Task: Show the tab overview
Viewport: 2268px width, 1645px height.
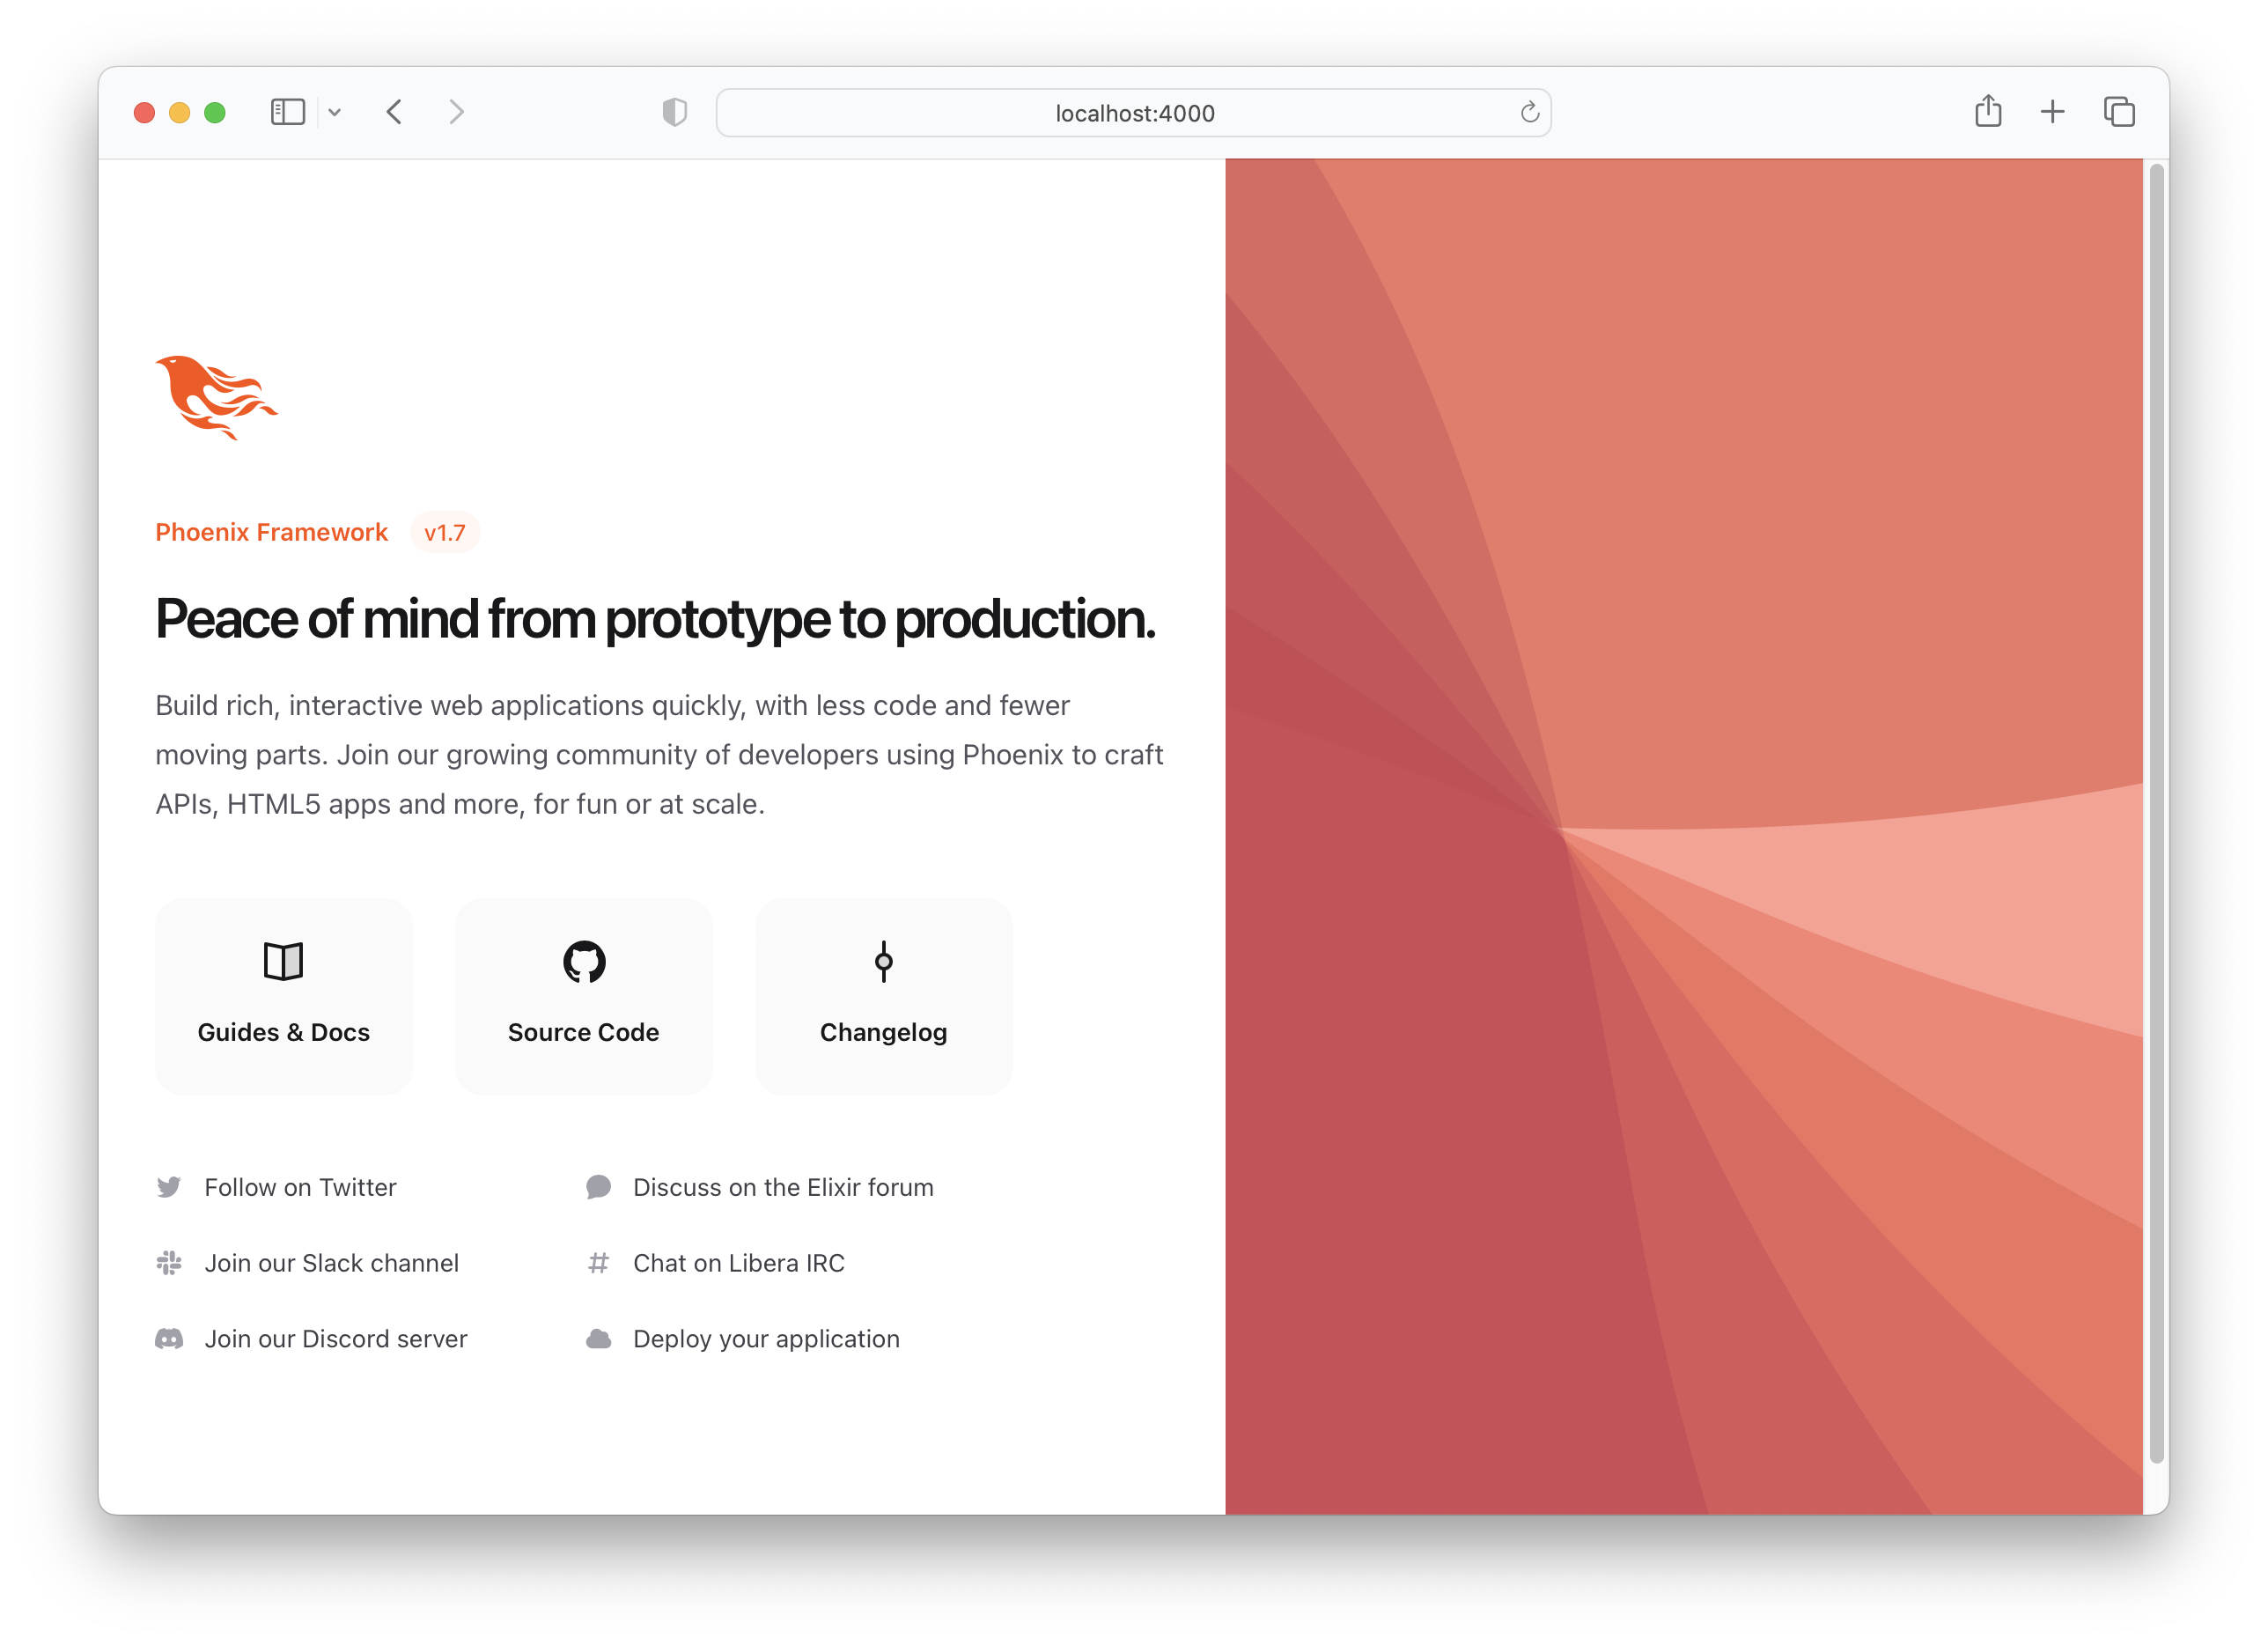Action: pyautogui.click(x=2119, y=112)
